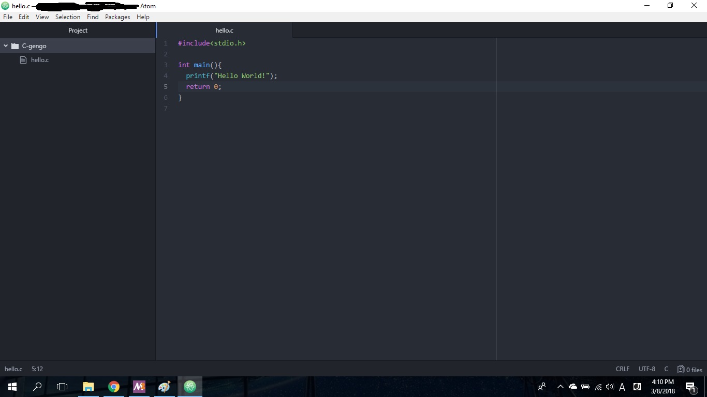Click the 0 files git status indicator
The height and width of the screenshot is (397, 707).
tap(690, 370)
